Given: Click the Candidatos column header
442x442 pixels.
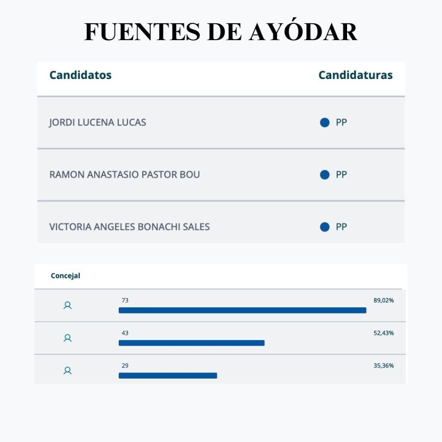Looking at the screenshot, I should click(80, 75).
